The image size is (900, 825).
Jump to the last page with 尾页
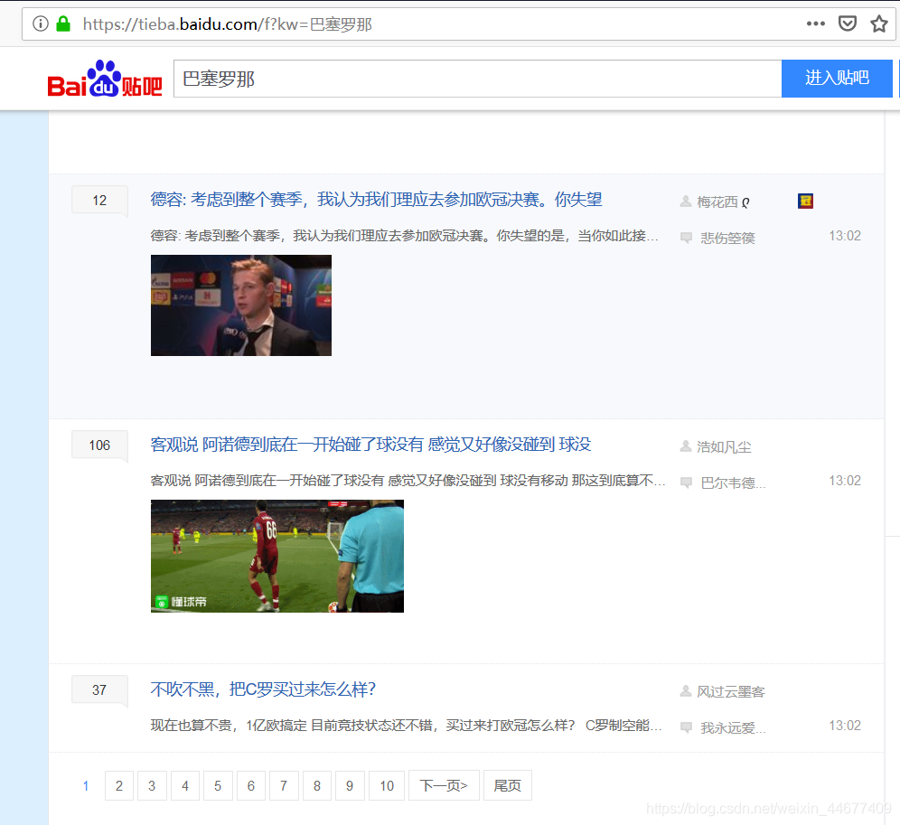point(508,785)
